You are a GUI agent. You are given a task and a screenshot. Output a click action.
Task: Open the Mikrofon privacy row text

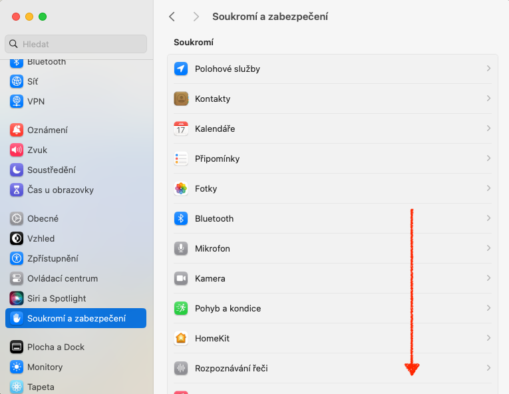[x=212, y=248]
